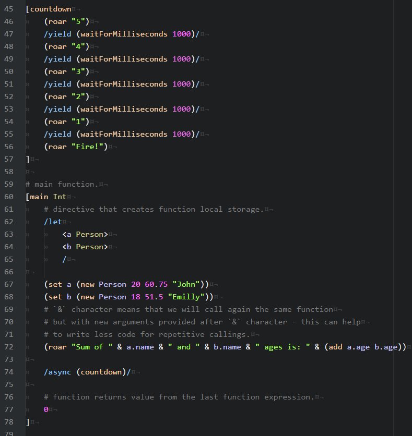Click the word countdown on line 45

coord(51,9)
